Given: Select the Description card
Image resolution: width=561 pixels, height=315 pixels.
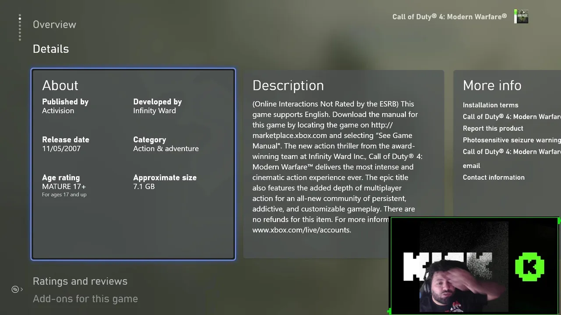Looking at the screenshot, I should pyautogui.click(x=344, y=164).
